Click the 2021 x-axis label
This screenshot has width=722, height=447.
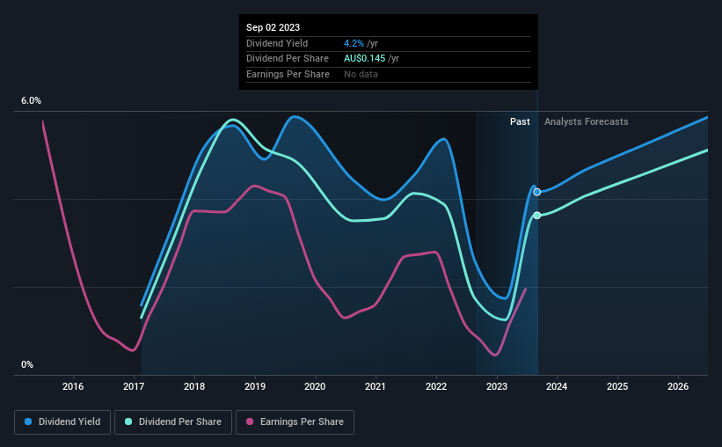click(x=376, y=386)
